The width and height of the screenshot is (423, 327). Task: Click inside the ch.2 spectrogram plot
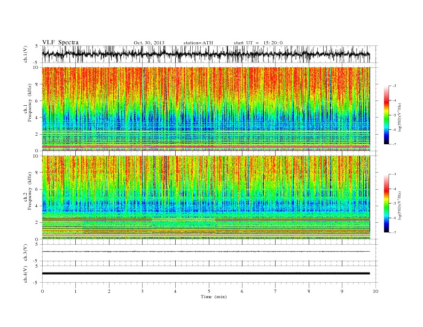[x=206, y=198]
